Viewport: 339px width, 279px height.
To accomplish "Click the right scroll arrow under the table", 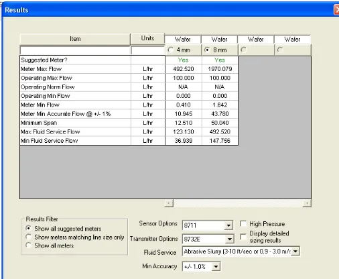I will tap(307, 203).
